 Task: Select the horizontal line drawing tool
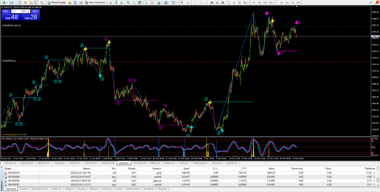(201, 3)
